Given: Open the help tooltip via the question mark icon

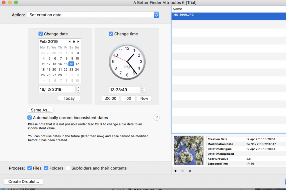Looking at the screenshot, I should coord(157,117).
